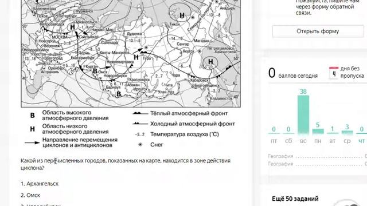Image resolution: width=367 pixels, height=206 pixels.
Task: Select the пн bar showing 5 points
Action: pyautogui.click(x=318, y=131)
